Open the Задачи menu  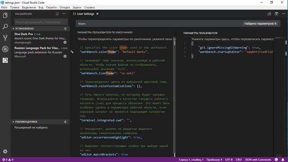point(77,8)
